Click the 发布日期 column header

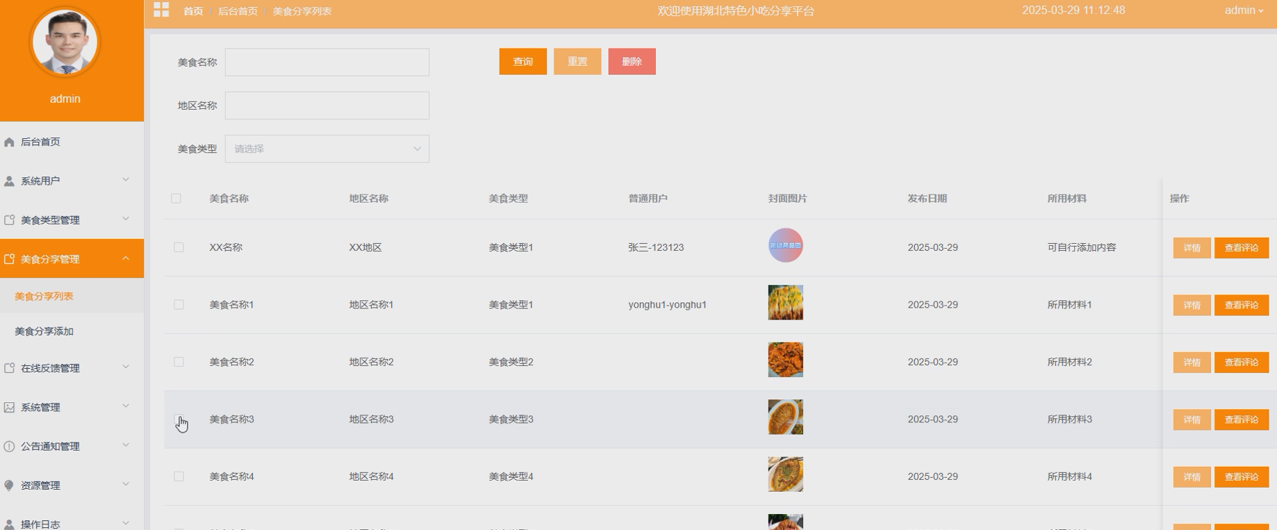(927, 199)
